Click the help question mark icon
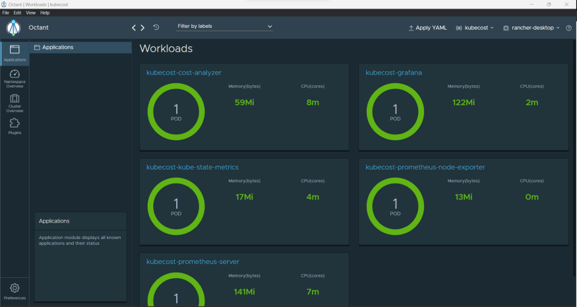This screenshot has width=577, height=307. [568, 28]
